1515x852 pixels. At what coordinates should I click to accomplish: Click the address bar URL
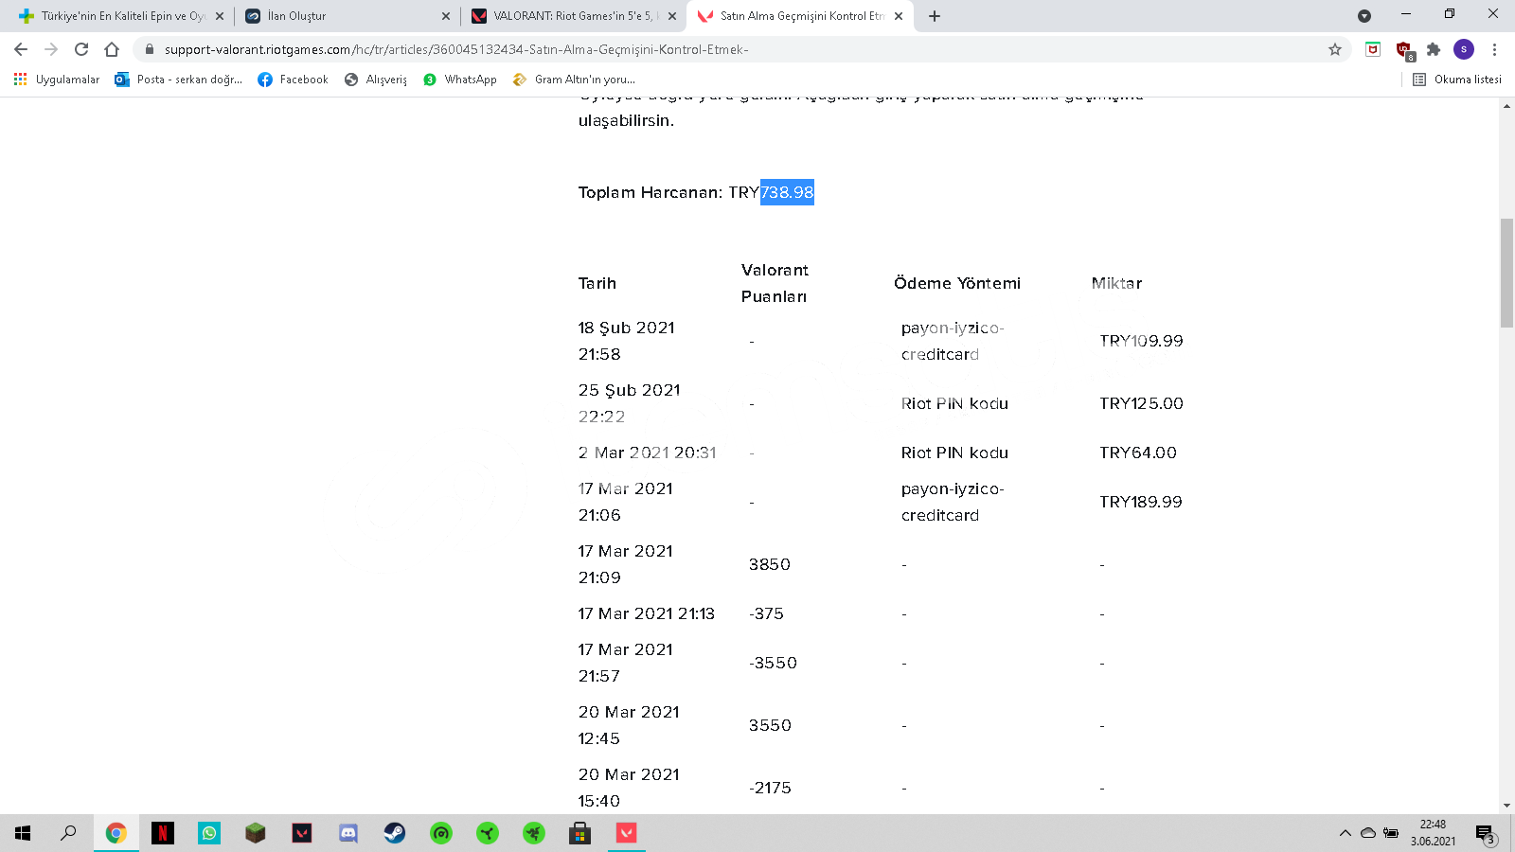tap(456, 49)
